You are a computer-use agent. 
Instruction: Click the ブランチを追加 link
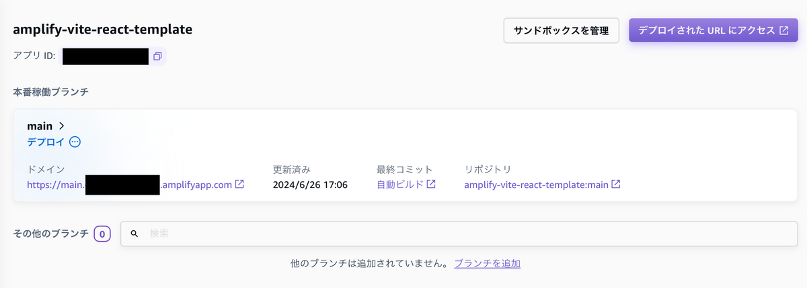click(487, 263)
